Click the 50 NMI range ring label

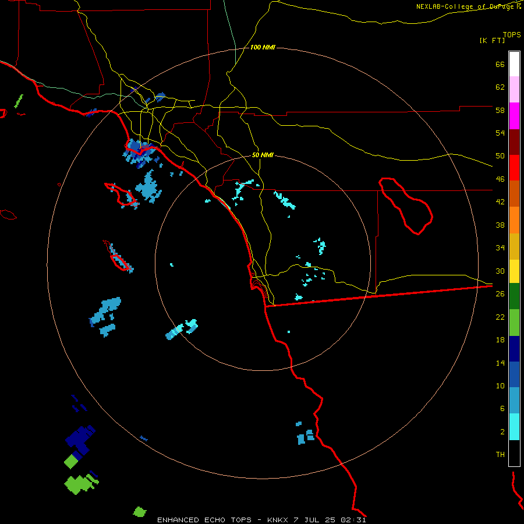tap(263, 155)
